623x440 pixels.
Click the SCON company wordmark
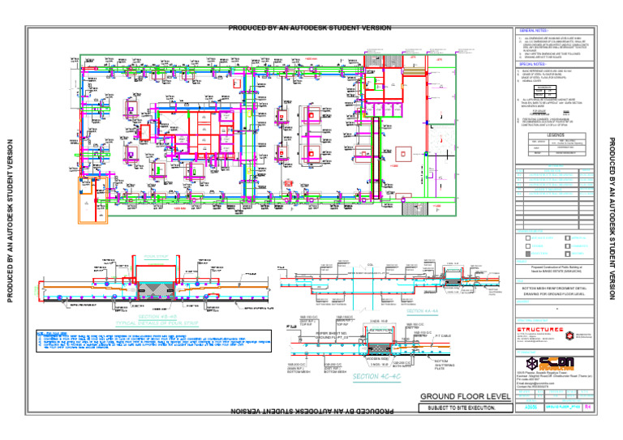tap(557, 363)
